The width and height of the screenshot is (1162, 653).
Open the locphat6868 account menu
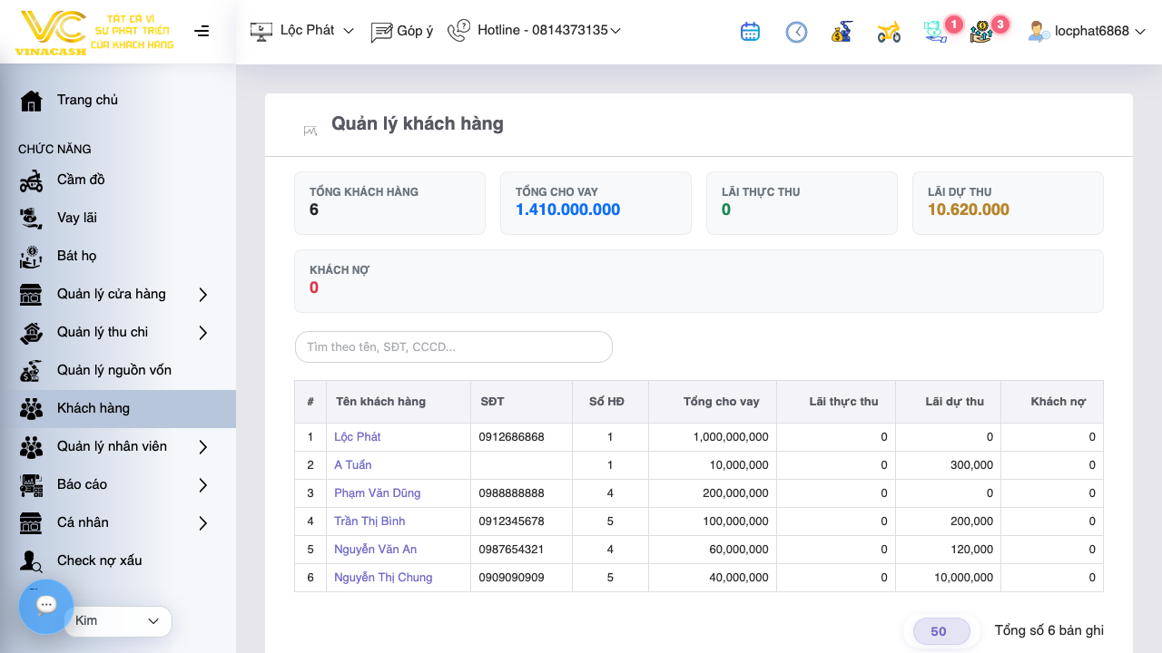1087,31
